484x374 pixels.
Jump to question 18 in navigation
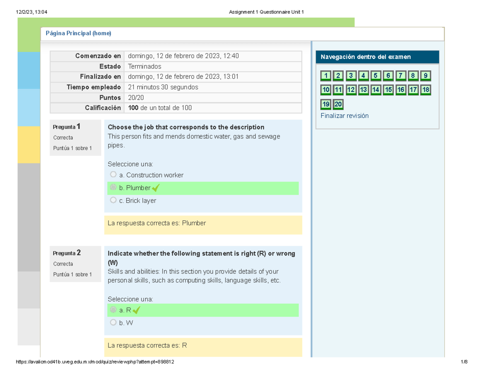425,90
